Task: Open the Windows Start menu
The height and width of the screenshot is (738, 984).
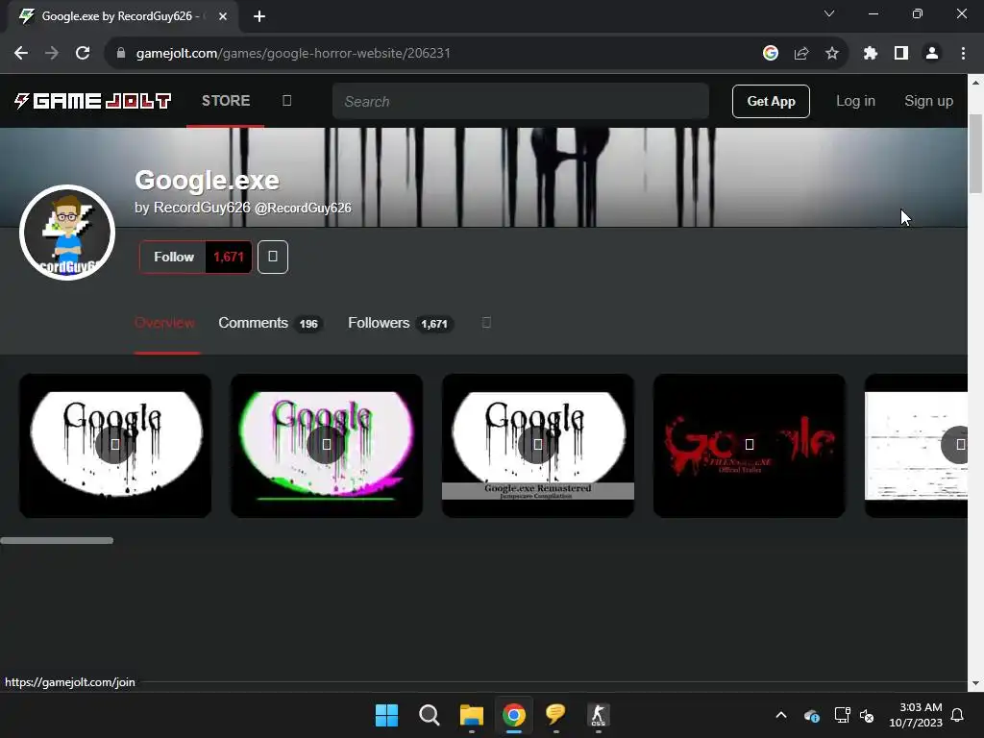Action: 386,715
